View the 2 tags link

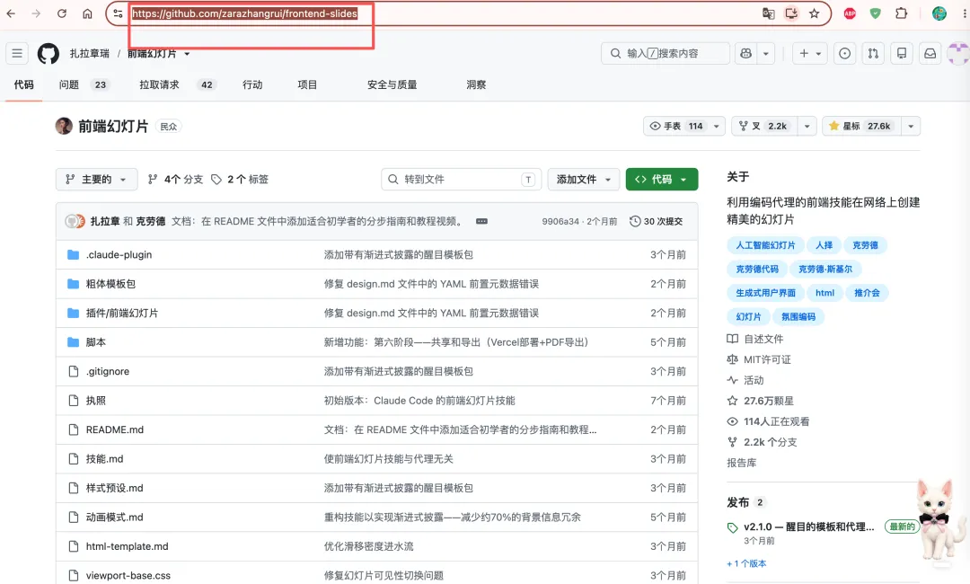240,180
